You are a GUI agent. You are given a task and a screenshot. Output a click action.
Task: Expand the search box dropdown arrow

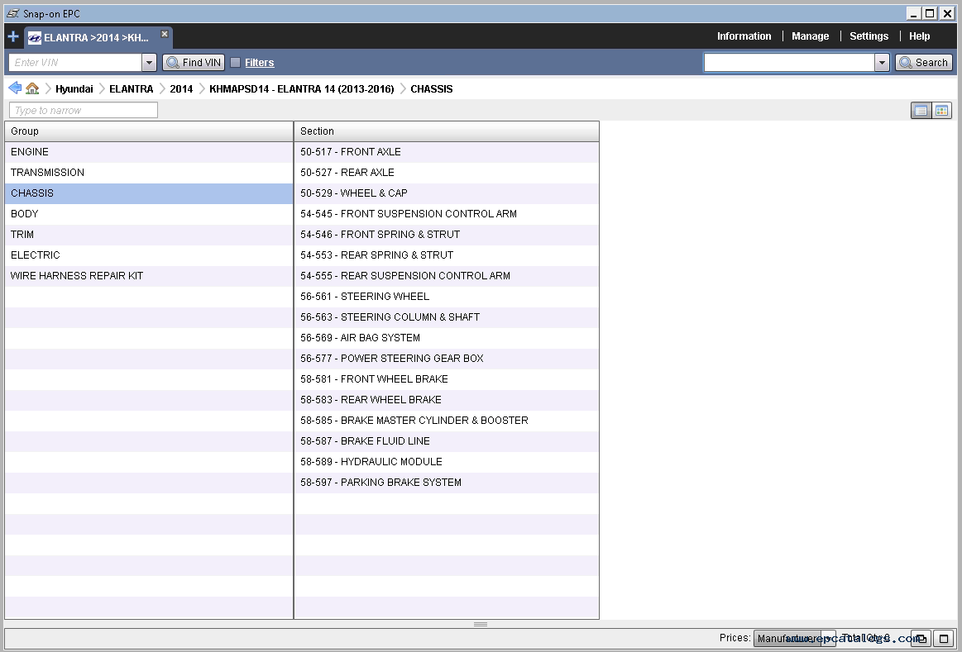[882, 63]
